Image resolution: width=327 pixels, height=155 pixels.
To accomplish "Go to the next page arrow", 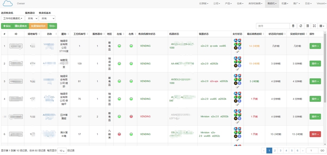I will 302,151.
